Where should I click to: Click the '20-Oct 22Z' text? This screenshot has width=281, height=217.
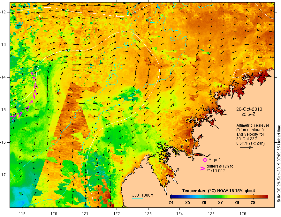tap(247, 139)
